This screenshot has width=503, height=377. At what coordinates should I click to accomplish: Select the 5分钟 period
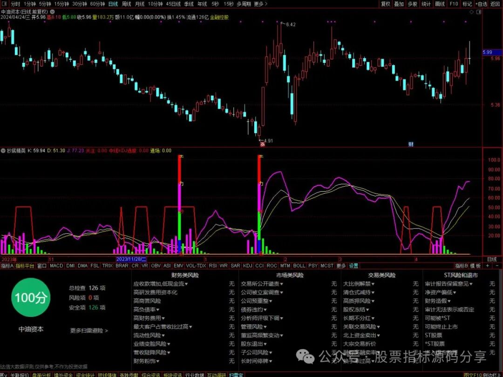45,4
